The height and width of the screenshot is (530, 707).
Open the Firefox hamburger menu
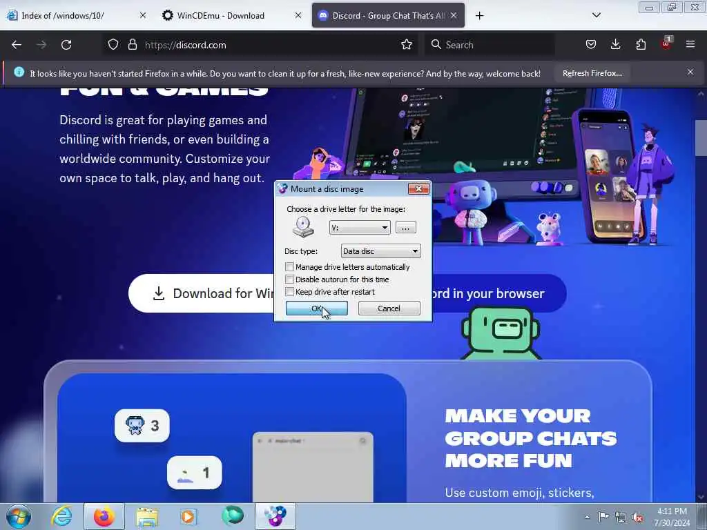[x=690, y=45]
